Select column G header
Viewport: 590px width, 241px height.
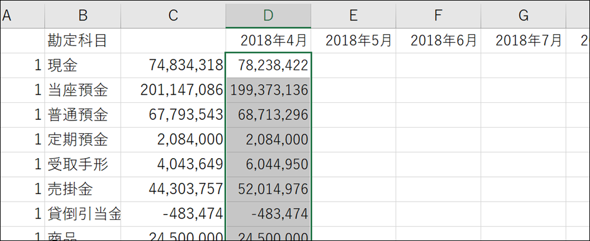(x=523, y=15)
